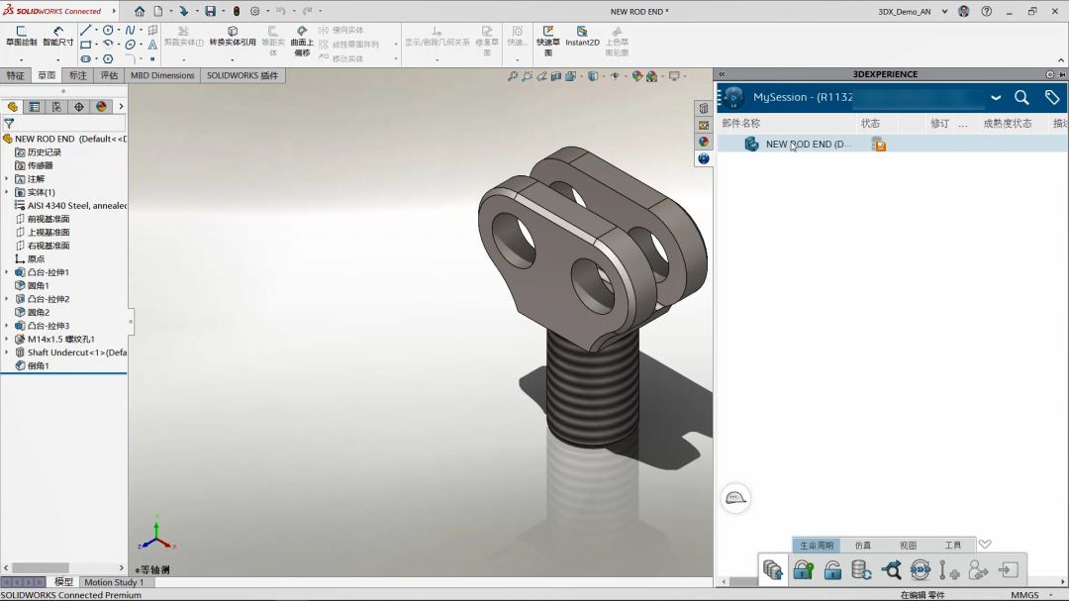
Task: Select the Line sketch tool
Action: tap(85, 30)
